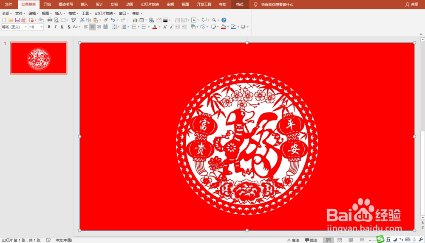Open Print Preview via the magnifier-page icon
This screenshot has height=243, width=425.
(x=57, y=20)
